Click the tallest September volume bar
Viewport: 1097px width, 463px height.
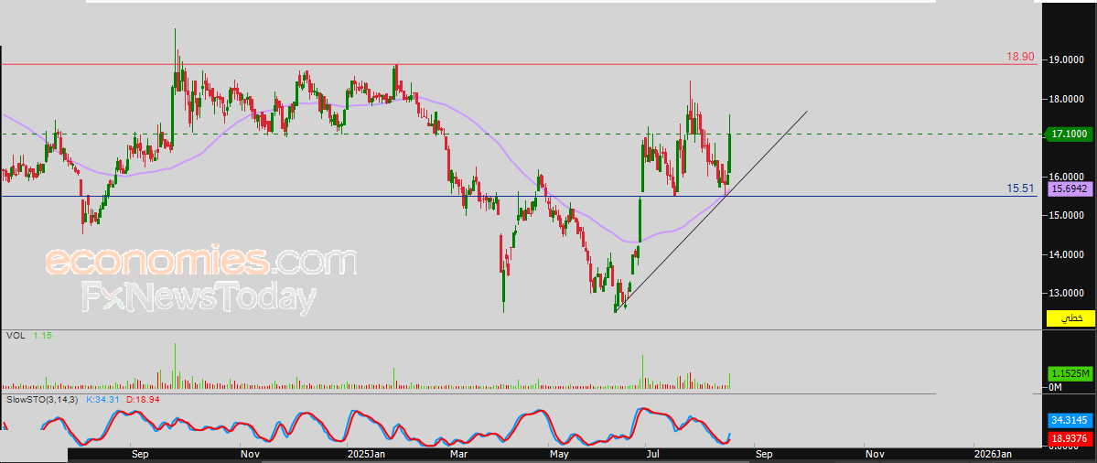(175, 366)
